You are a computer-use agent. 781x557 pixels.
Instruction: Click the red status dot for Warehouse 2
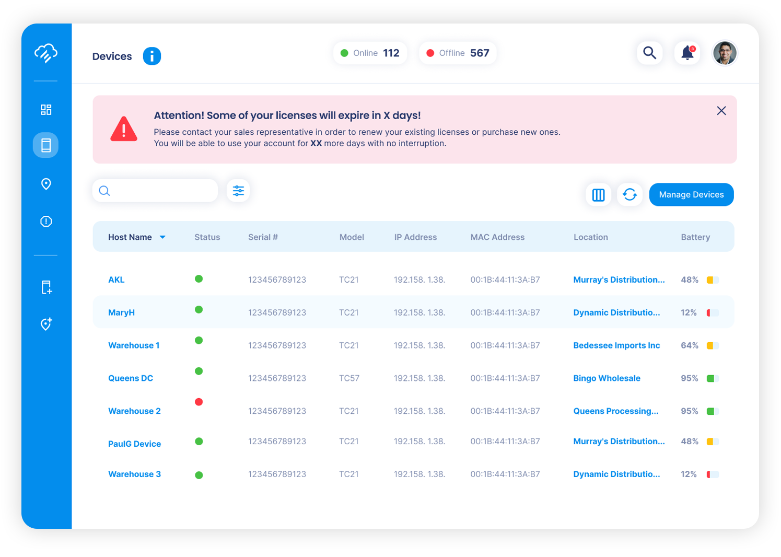199,402
